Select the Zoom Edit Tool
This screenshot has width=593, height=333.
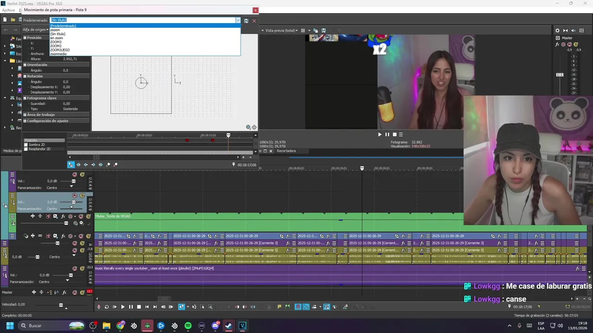[210, 307]
